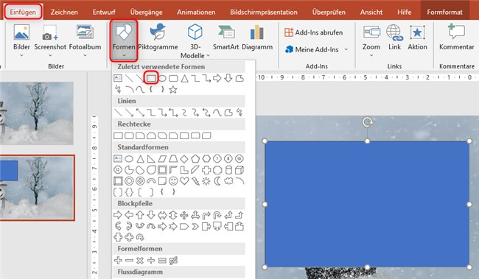
Task: Click Add-Ins abrufen
Action: click(314, 32)
